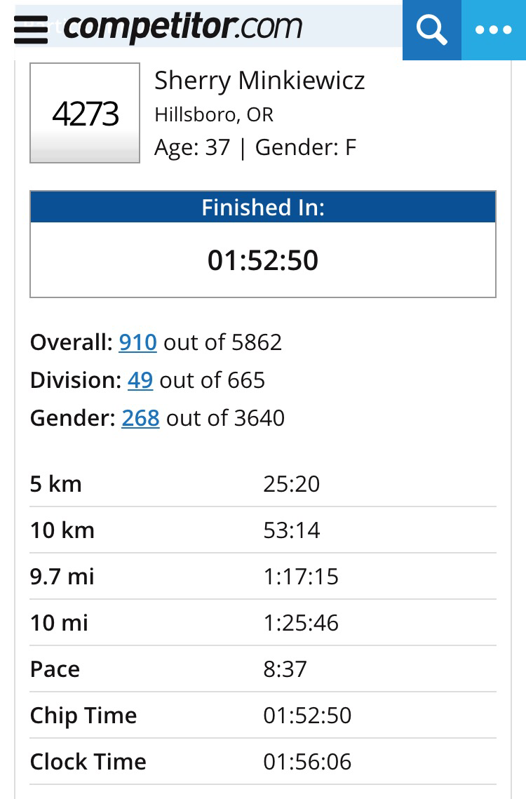Open the Overall rank 910 link
526x799 pixels.
(x=137, y=342)
